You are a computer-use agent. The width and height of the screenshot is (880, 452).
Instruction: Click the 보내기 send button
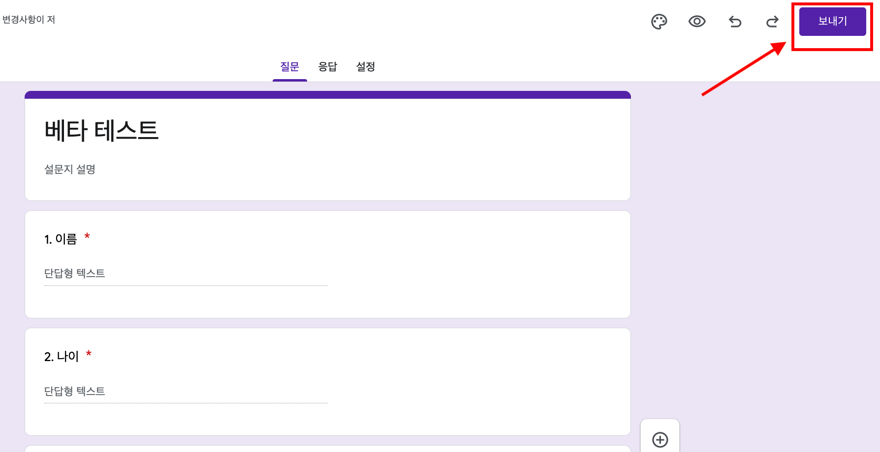(832, 21)
